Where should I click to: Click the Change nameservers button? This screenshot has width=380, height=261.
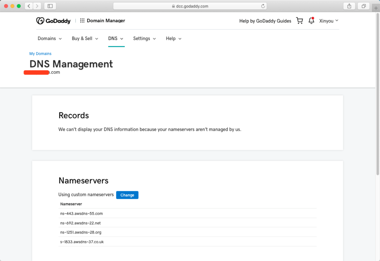point(127,195)
